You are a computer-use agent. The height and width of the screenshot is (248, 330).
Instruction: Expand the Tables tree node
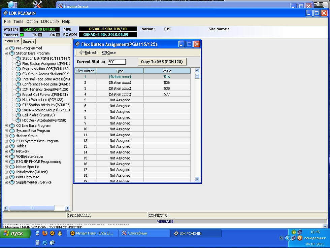coord(6,146)
